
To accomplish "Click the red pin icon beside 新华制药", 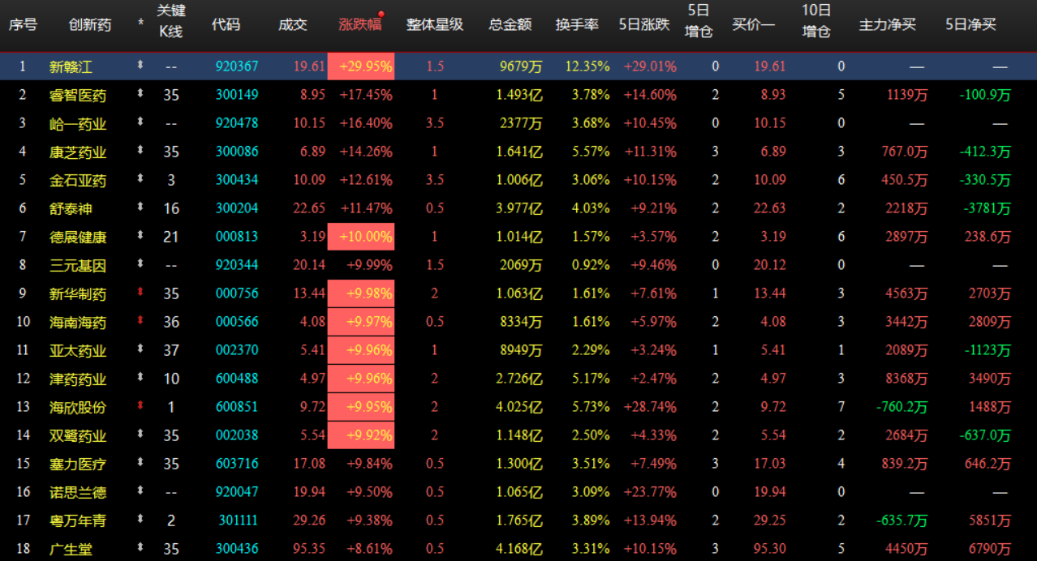I will (140, 293).
